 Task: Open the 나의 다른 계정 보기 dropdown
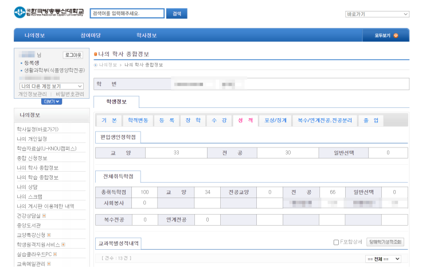click(x=52, y=86)
